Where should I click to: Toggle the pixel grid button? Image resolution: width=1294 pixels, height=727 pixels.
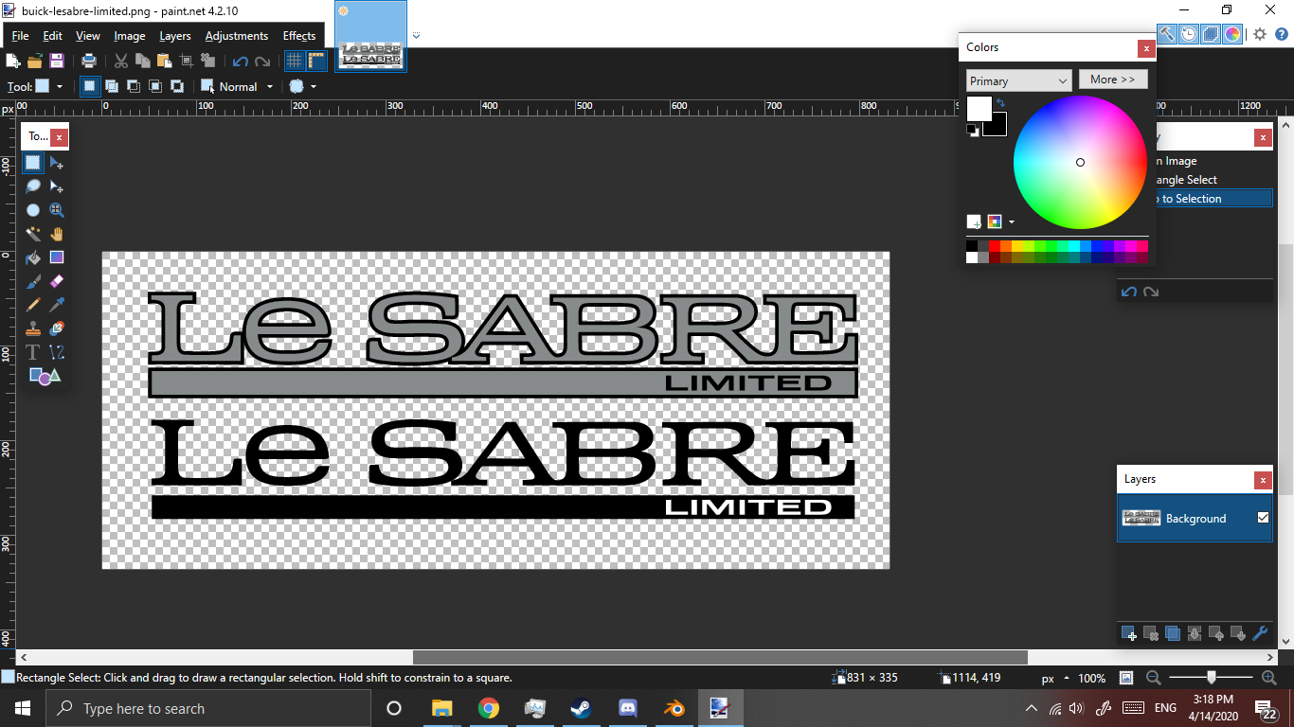pos(295,61)
